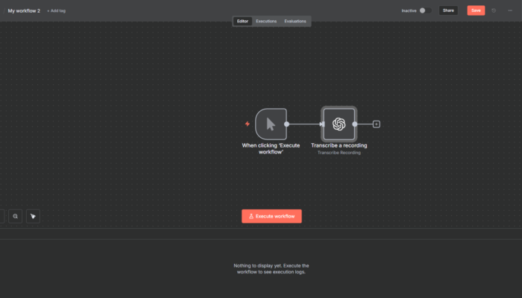Switch to the Editor tab
522x298 pixels.
click(x=242, y=21)
